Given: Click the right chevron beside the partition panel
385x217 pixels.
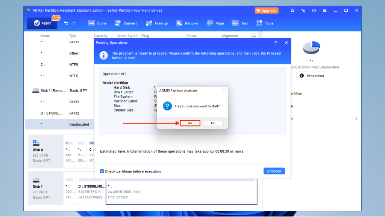Looking at the screenshot, I should [x=356, y=118].
